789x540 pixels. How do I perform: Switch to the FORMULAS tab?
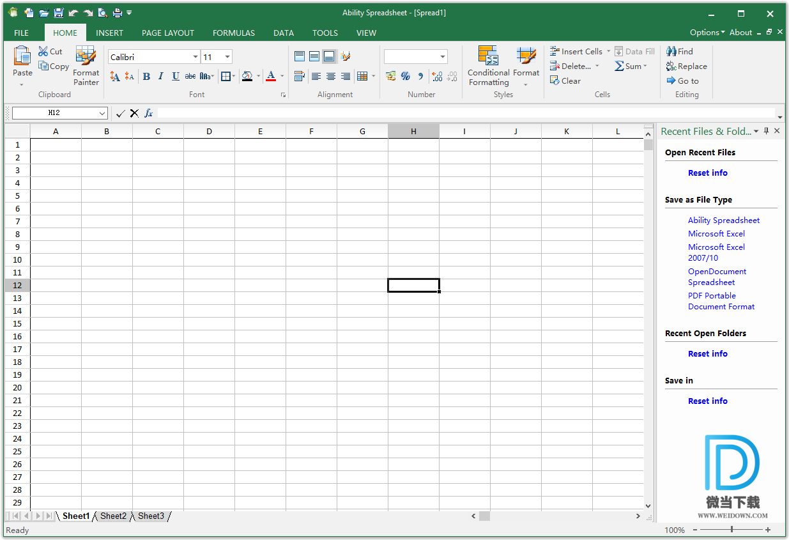tap(234, 33)
